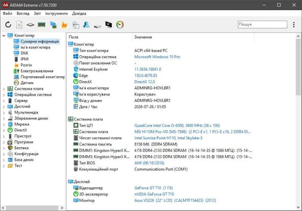Click the Edge version 150.0.4078.83 link
Screen dimensions: 302x211
point(146,75)
